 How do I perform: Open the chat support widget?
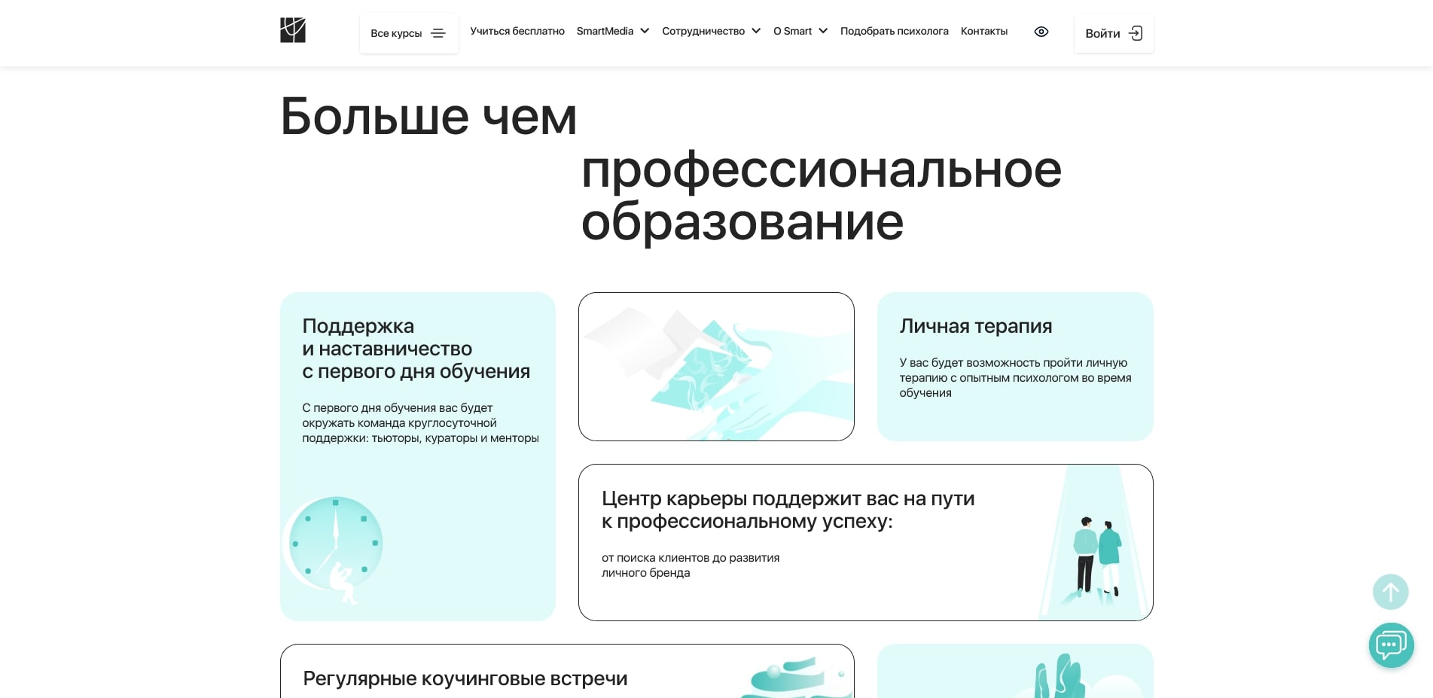point(1391,645)
